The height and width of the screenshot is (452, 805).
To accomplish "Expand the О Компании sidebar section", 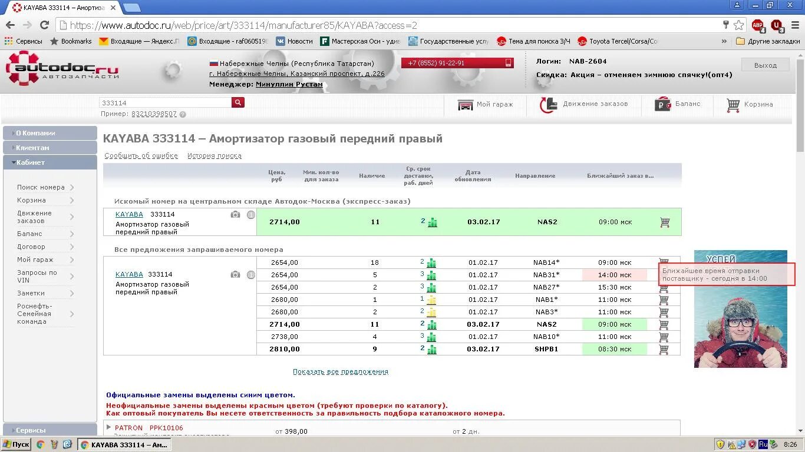I will (50, 133).
